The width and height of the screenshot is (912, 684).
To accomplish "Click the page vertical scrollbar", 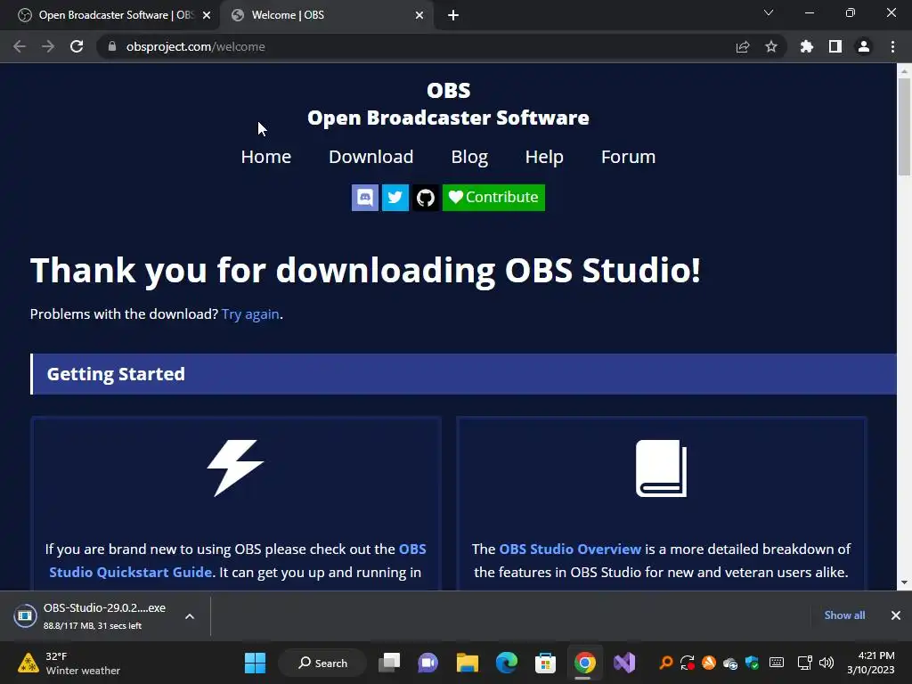I will (904, 126).
